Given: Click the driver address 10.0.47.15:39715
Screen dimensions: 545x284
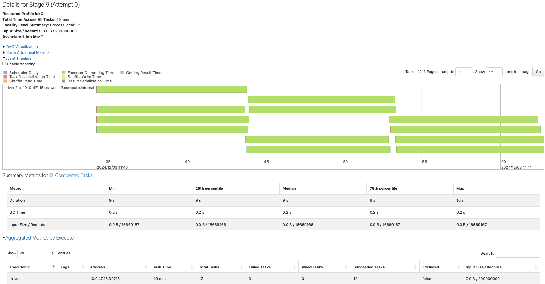Looking at the screenshot, I should click(x=105, y=279).
